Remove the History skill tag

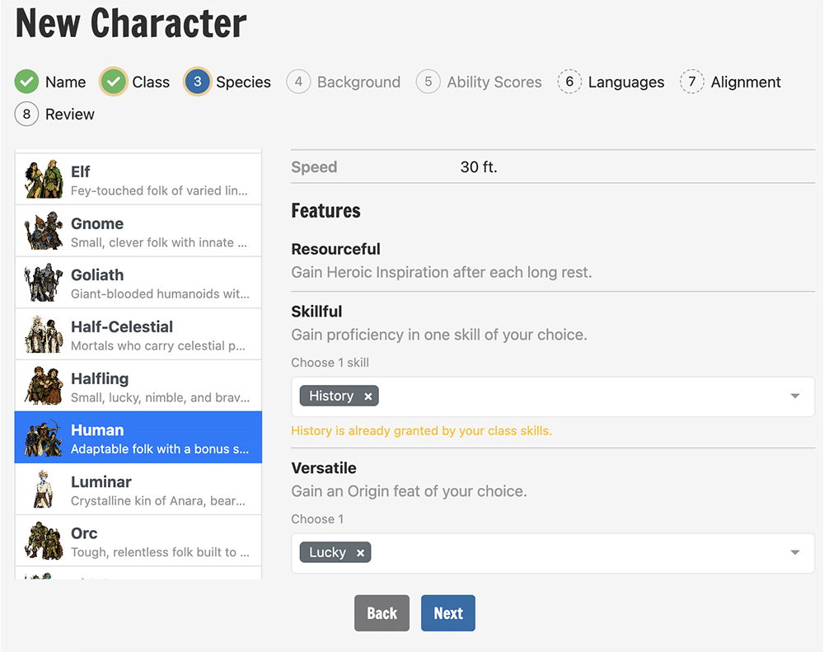point(368,396)
